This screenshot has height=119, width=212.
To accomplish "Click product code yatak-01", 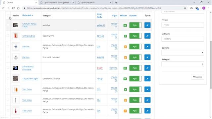I will [x=101, y=25].
